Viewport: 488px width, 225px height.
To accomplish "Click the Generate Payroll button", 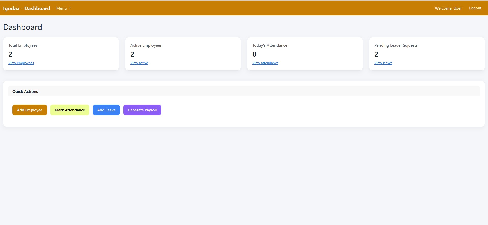I will click(x=142, y=110).
